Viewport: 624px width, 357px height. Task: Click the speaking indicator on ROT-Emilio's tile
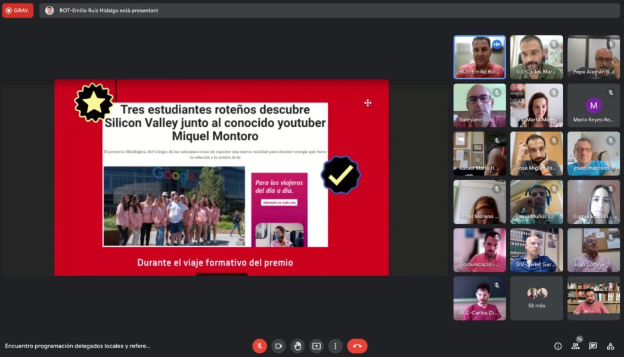point(496,45)
